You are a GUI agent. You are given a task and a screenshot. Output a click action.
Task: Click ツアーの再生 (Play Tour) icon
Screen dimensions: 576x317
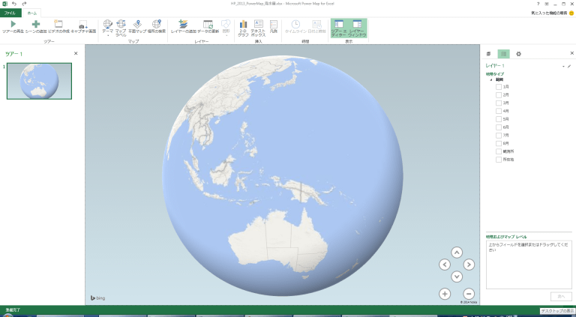pyautogui.click(x=13, y=25)
